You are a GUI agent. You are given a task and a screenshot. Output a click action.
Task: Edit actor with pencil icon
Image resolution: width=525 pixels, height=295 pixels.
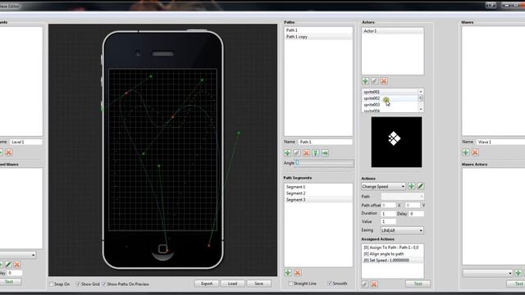[375, 81]
